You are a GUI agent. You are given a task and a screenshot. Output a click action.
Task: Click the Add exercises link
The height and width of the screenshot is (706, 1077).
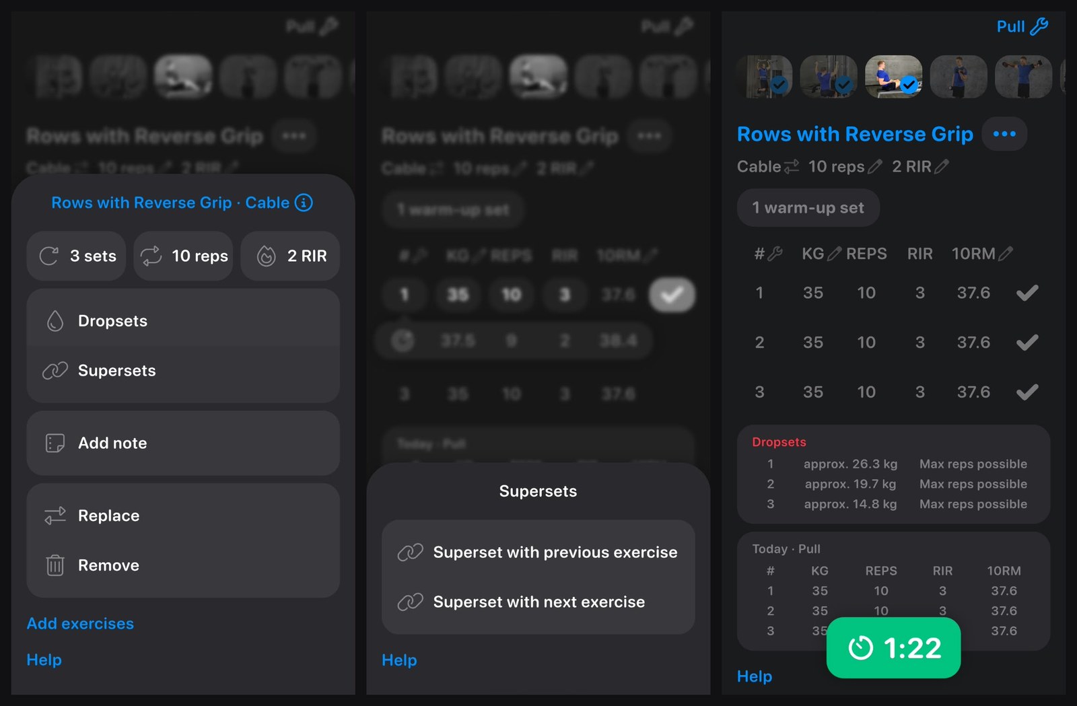pos(80,624)
